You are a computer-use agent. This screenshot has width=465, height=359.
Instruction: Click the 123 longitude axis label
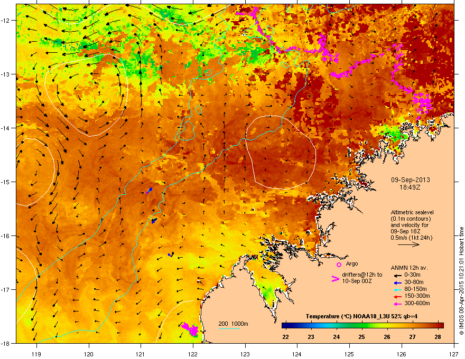pyautogui.click(x=245, y=354)
